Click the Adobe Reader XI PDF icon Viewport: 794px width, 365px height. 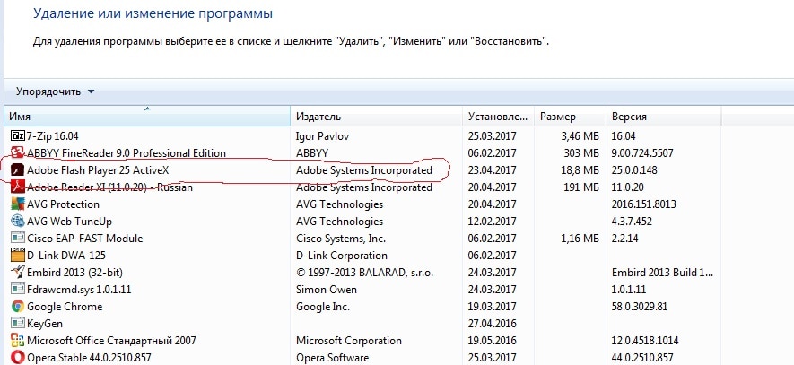click(18, 187)
